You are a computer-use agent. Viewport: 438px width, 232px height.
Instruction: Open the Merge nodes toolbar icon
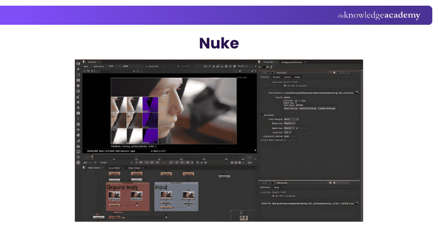pos(78,102)
